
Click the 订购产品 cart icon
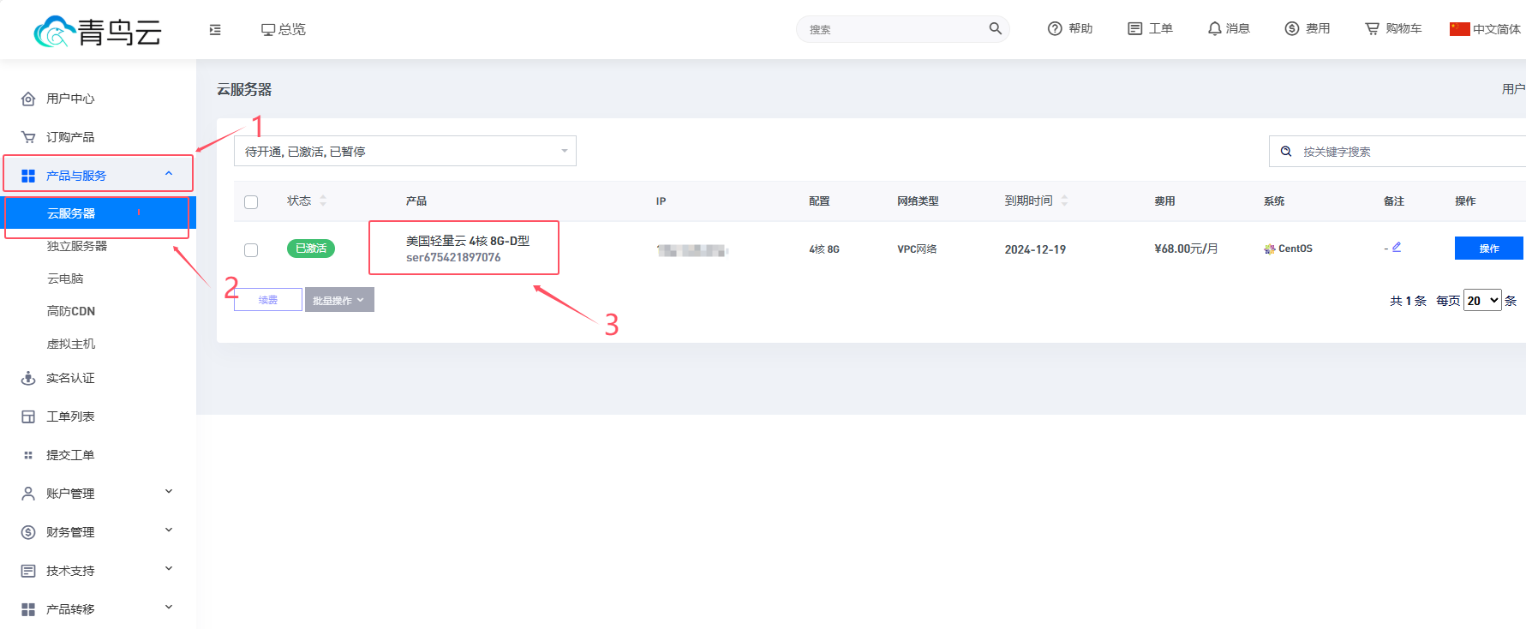pyautogui.click(x=28, y=137)
